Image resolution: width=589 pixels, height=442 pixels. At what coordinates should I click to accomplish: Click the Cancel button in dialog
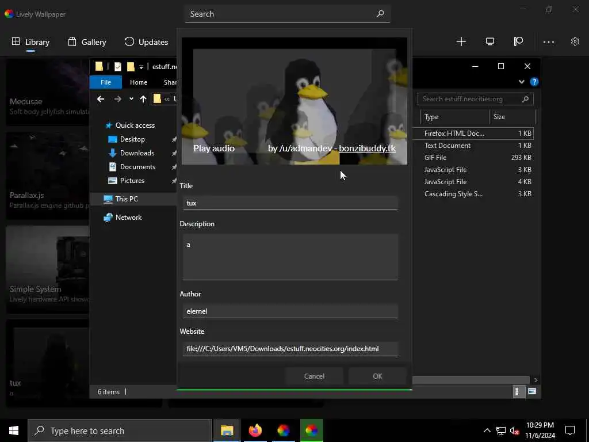pyautogui.click(x=314, y=376)
